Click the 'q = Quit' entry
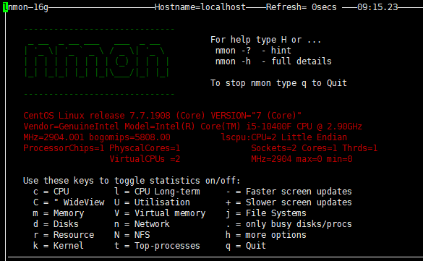This screenshot has height=261, width=423. 246,246
